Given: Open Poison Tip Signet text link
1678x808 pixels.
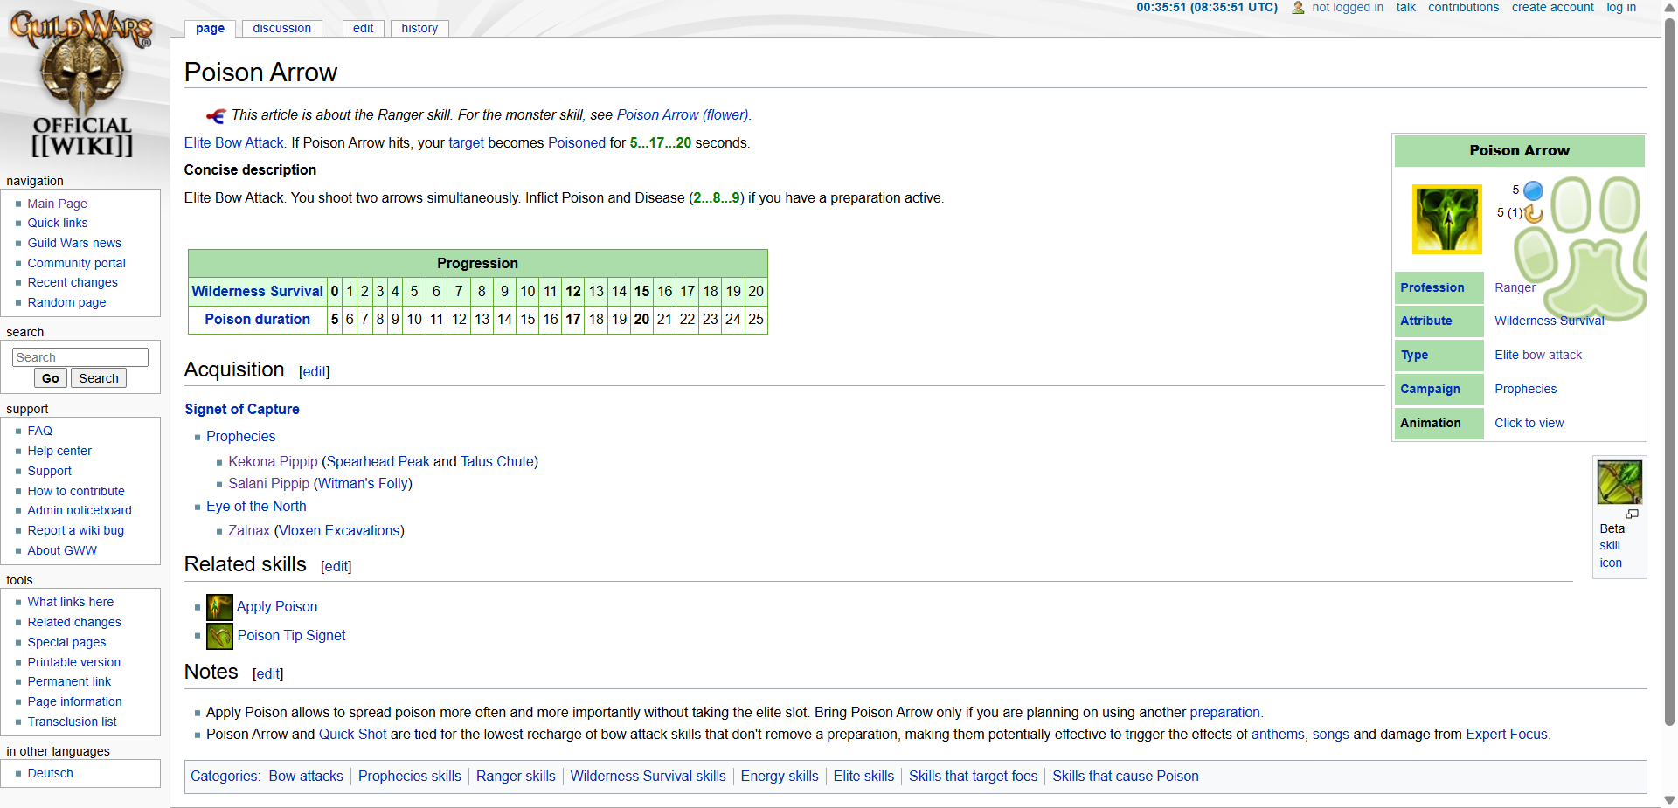Looking at the screenshot, I should click(x=291, y=636).
